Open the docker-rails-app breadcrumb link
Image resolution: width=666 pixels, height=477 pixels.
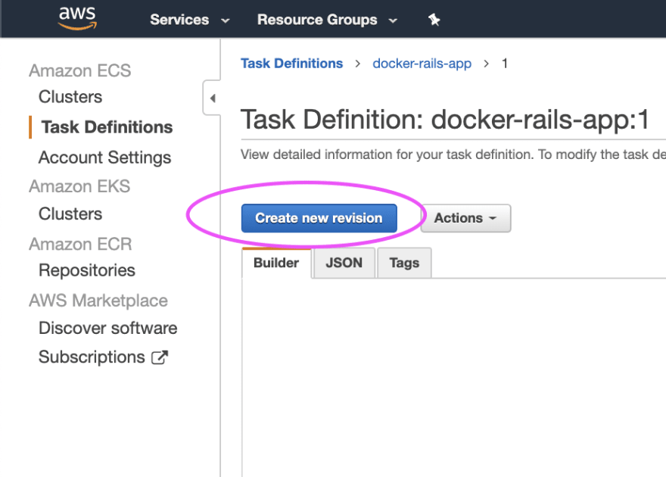pyautogui.click(x=422, y=64)
